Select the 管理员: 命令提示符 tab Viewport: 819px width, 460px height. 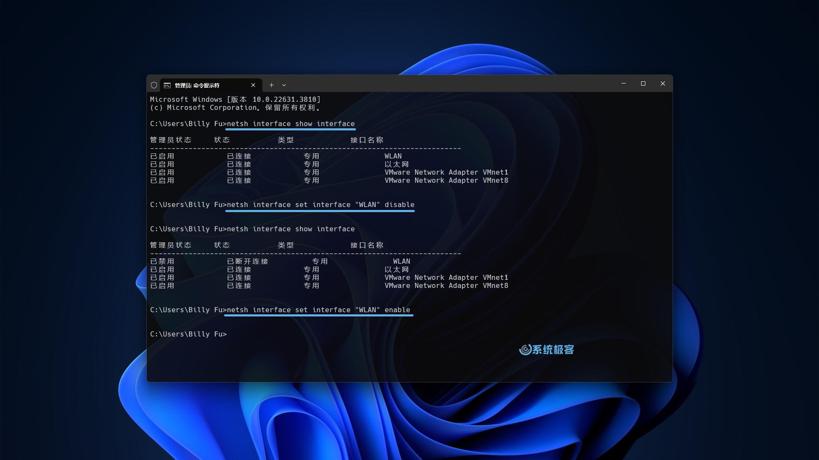(x=211, y=85)
